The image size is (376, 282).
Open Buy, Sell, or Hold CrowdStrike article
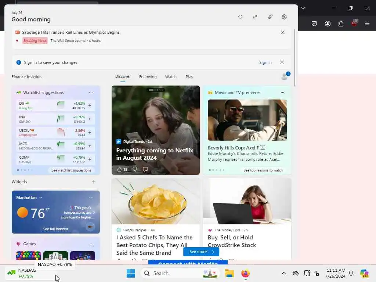point(232,241)
